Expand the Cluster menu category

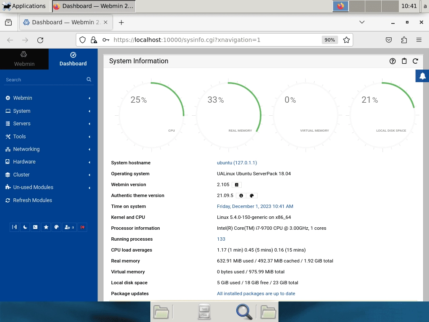pos(49,175)
